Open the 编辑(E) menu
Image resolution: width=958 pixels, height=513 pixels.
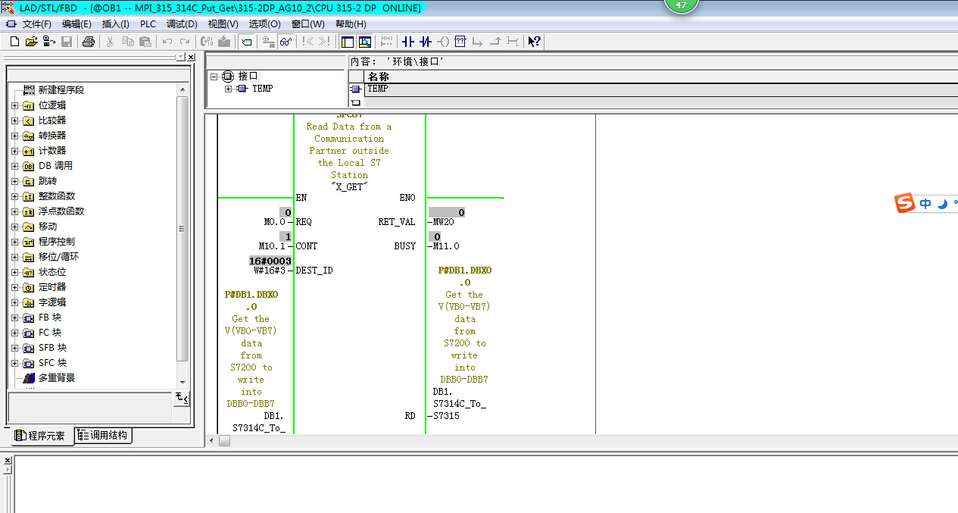(x=76, y=24)
